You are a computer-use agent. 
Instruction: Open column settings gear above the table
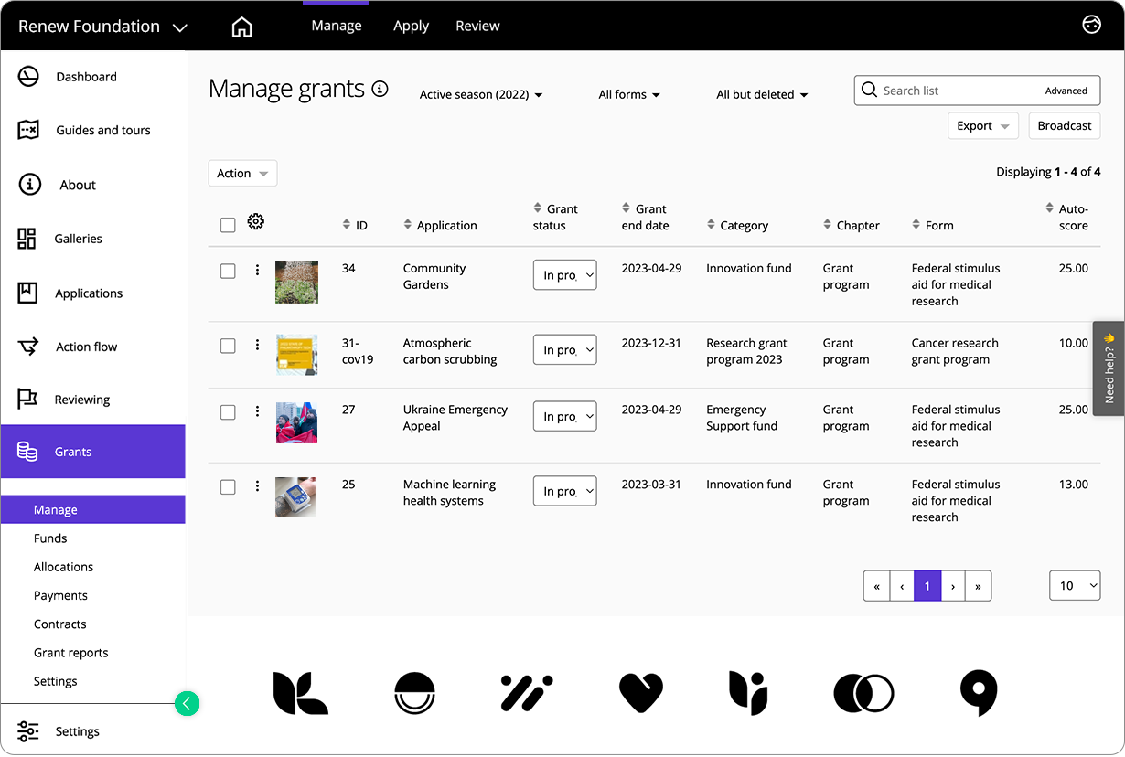[x=256, y=221]
